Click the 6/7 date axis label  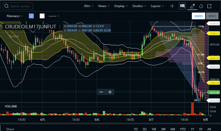click(x=151, y=120)
